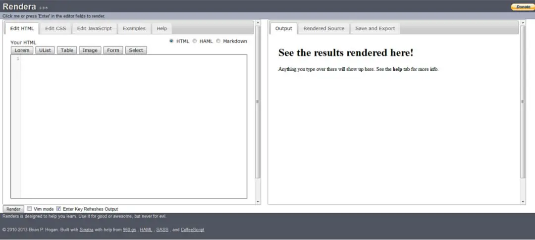Enable the Vim mode checkbox
The image size is (535, 240).
click(x=29, y=208)
